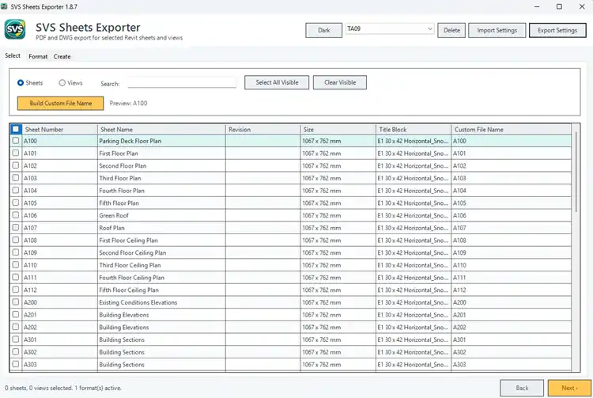Select the Parking Deck Floor Plan cell
This screenshot has height=398, width=593.
point(161,141)
